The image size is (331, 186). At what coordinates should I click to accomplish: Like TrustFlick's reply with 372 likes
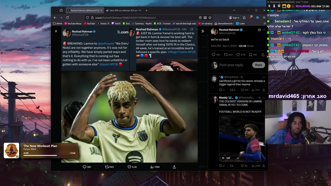click(x=245, y=90)
